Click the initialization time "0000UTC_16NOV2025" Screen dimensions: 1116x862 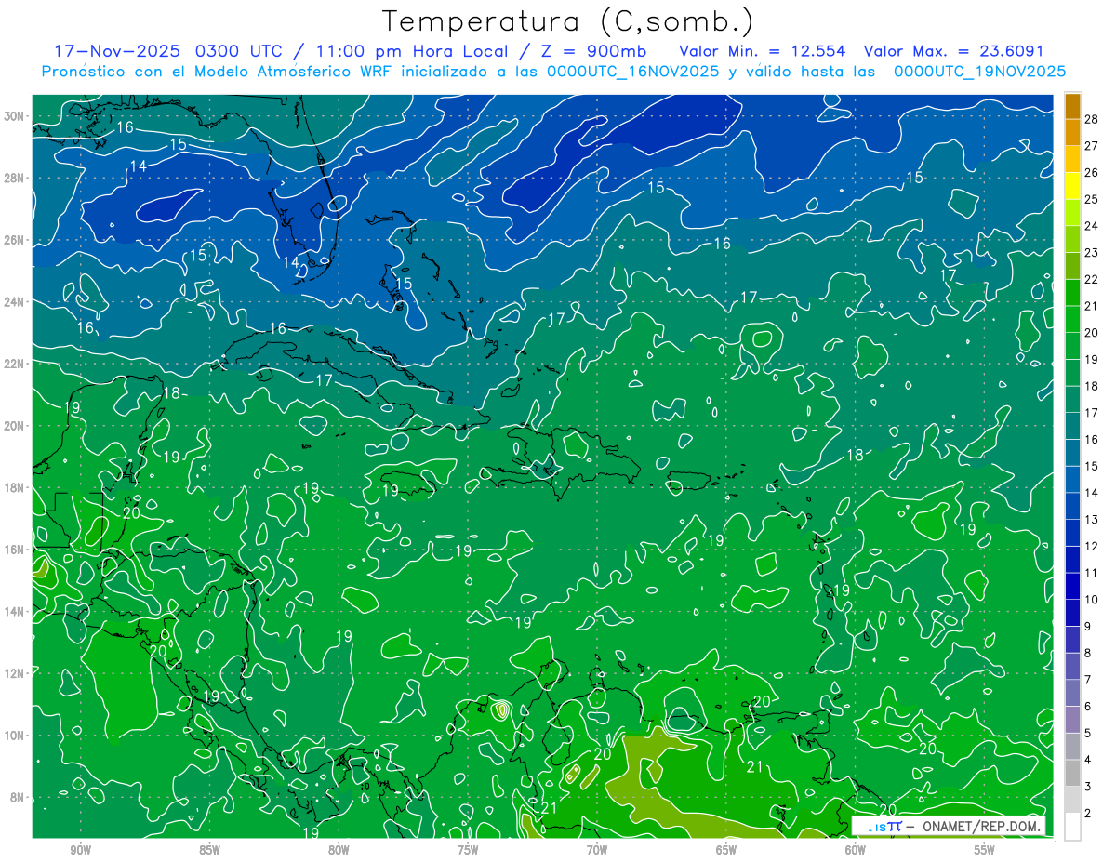(632, 72)
